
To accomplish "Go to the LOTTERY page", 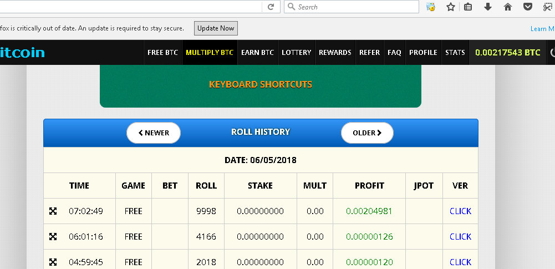I will point(296,52).
